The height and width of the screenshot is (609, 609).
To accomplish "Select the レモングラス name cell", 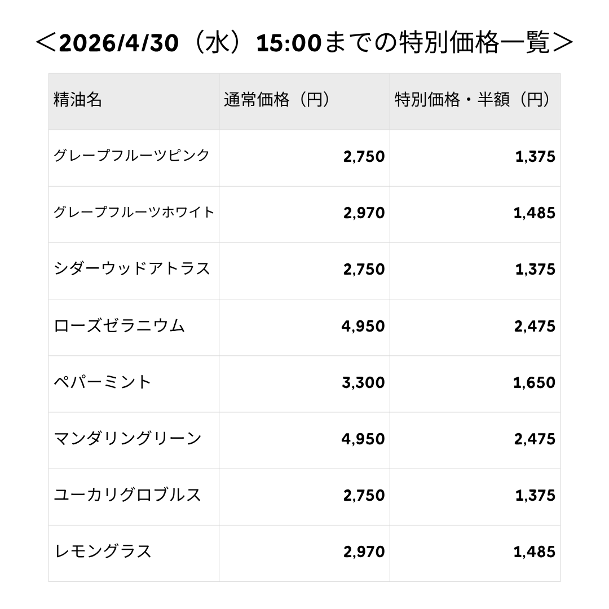I will 103,551.
